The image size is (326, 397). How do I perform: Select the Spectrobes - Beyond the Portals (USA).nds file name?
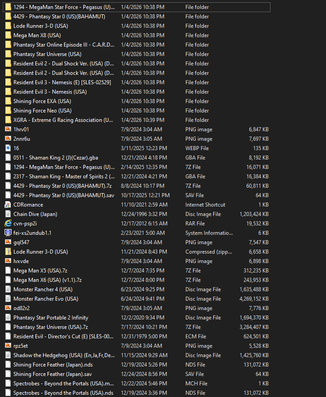point(63,393)
